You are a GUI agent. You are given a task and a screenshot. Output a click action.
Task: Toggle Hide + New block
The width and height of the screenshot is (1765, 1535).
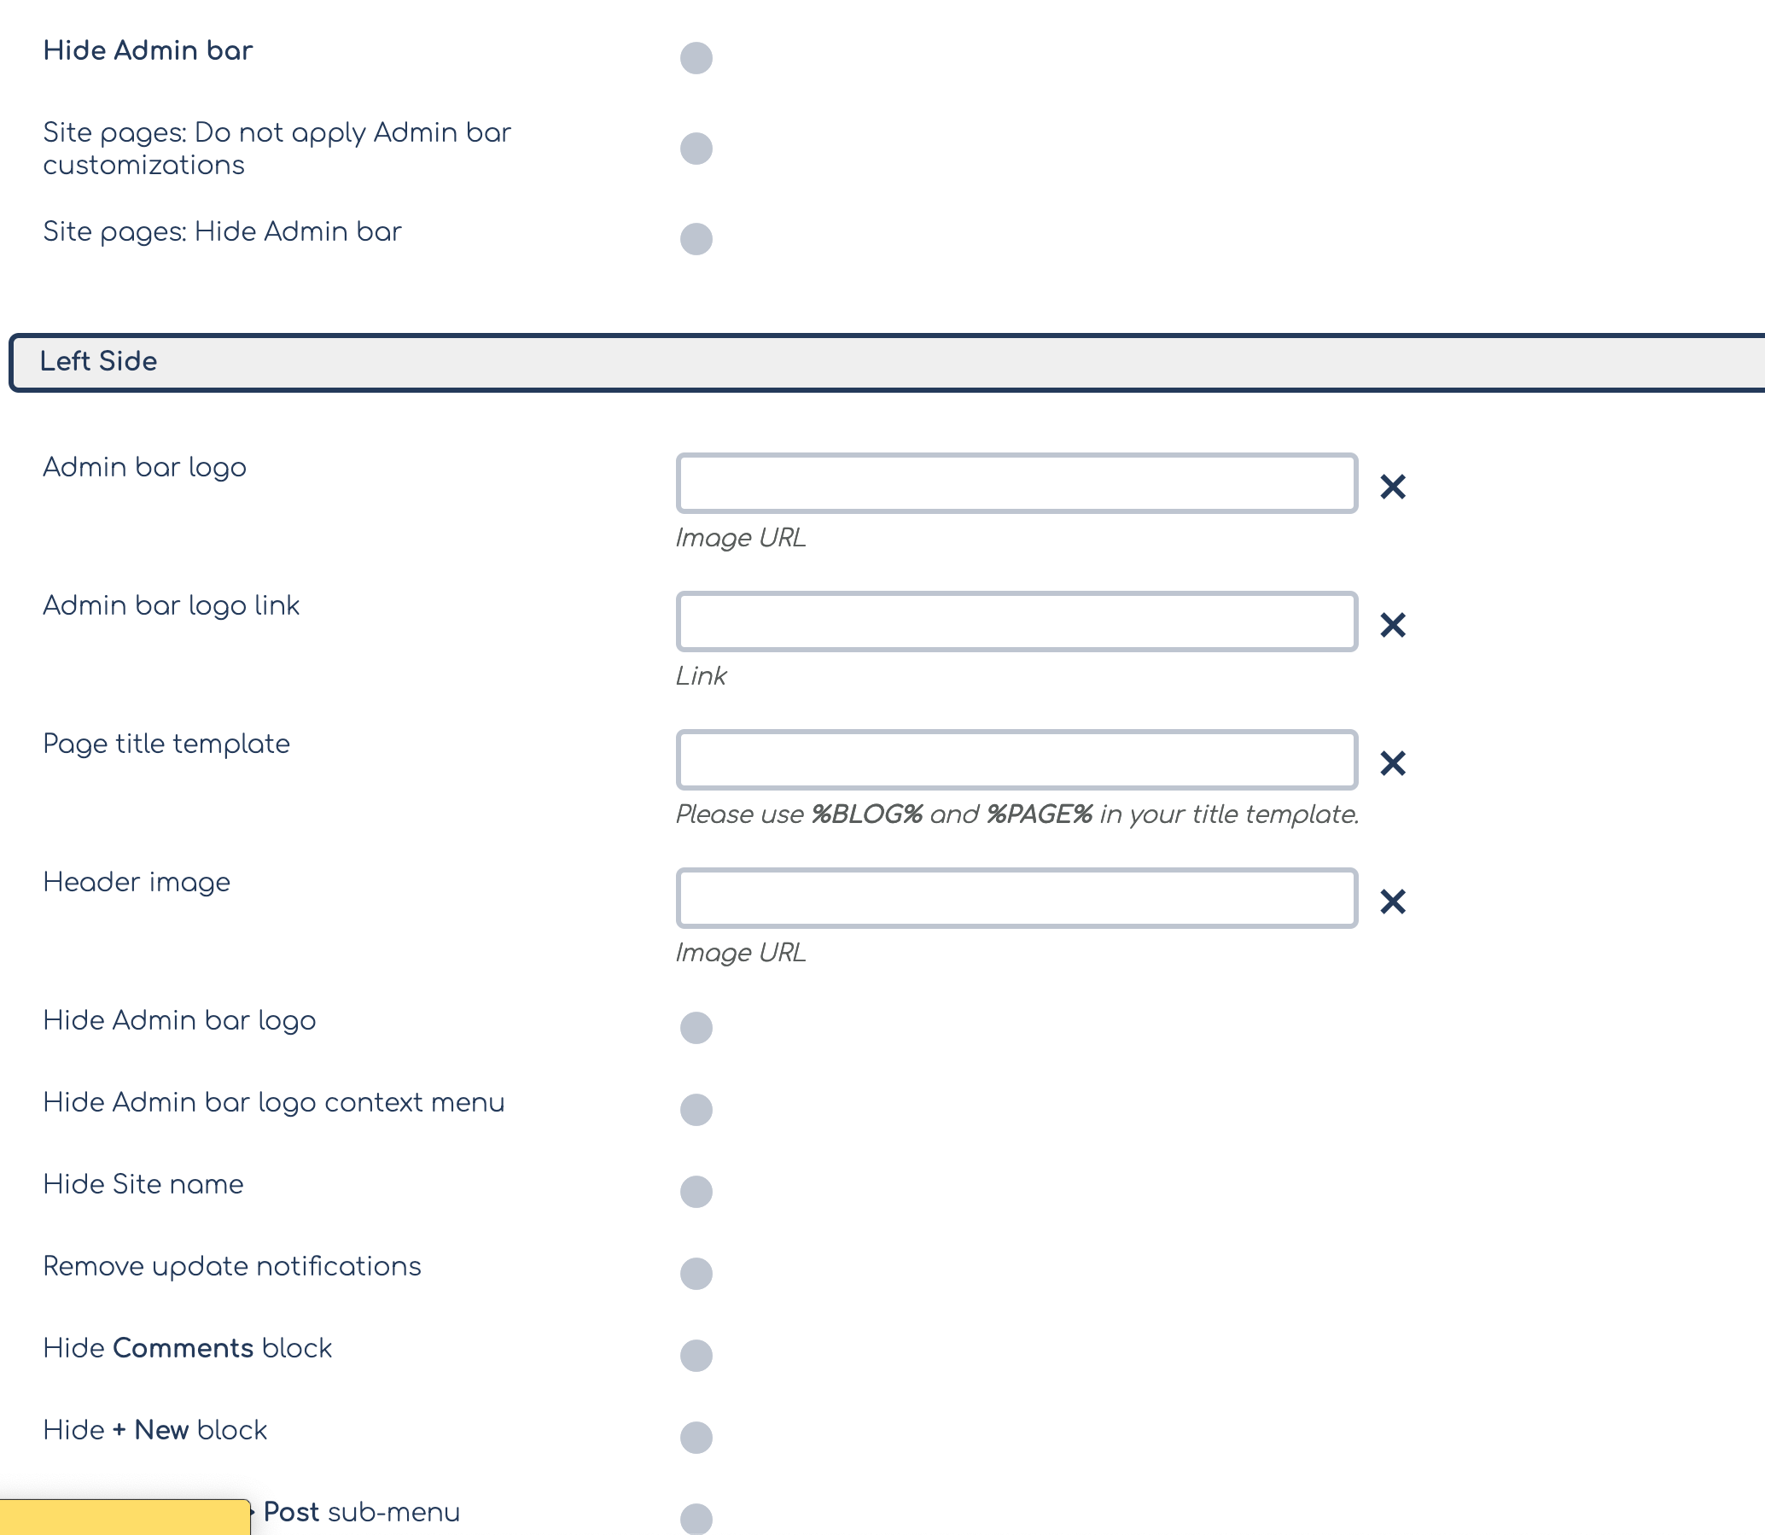coord(696,1438)
